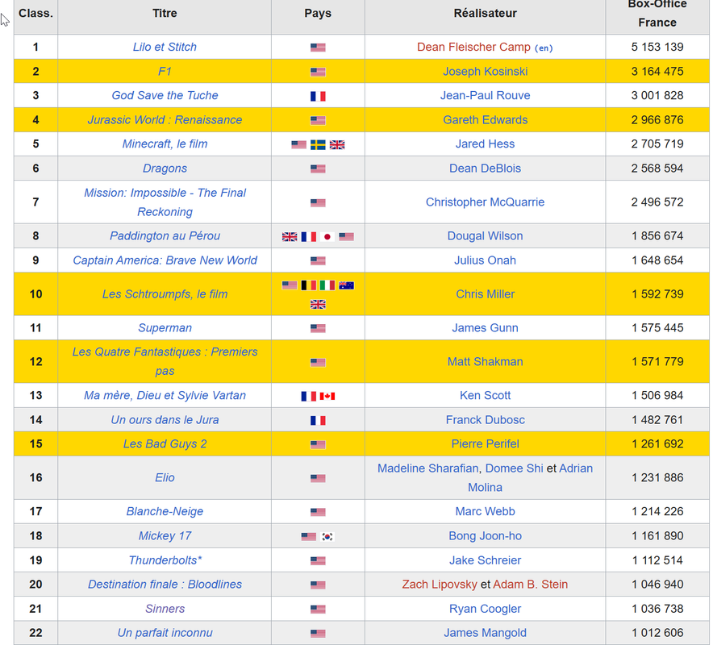Open the Zach Lipovsky red link
Screen dimensions: 713x645
(x=440, y=585)
